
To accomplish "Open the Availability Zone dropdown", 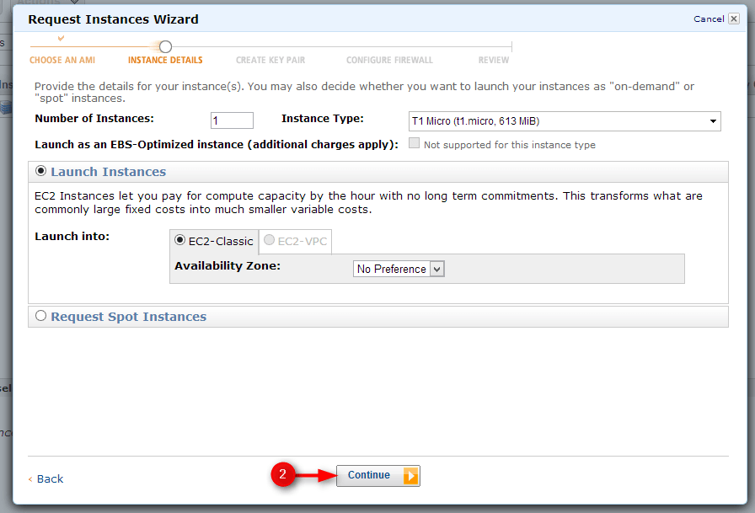I will pyautogui.click(x=399, y=269).
